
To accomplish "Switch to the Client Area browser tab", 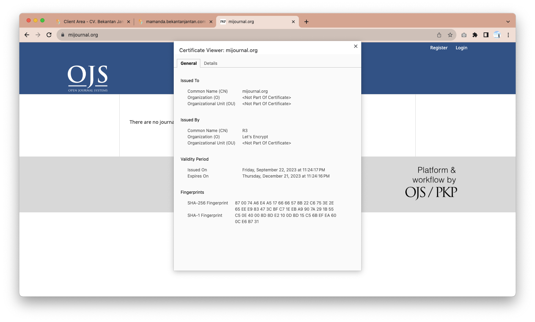I will [93, 22].
